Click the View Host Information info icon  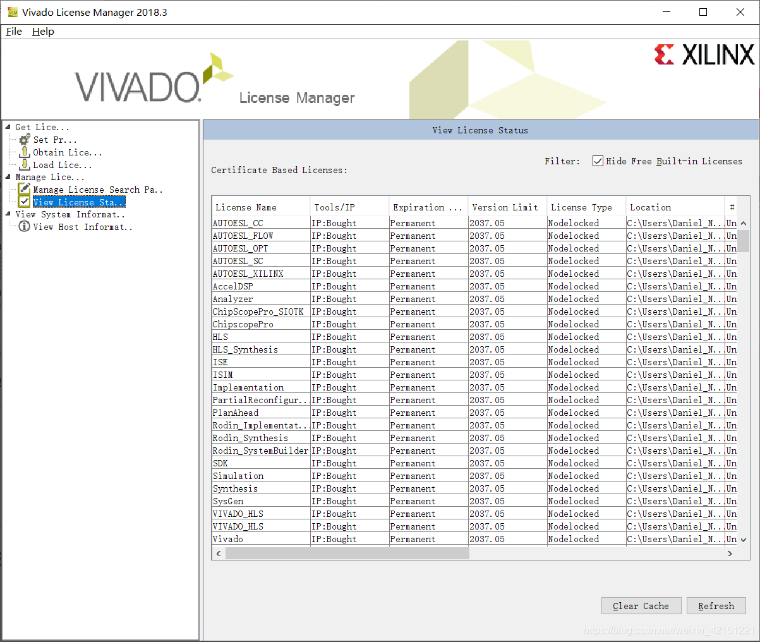(25, 226)
